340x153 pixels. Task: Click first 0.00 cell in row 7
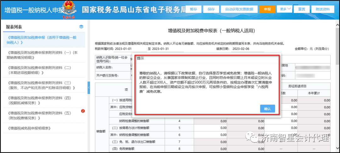pos(210,142)
